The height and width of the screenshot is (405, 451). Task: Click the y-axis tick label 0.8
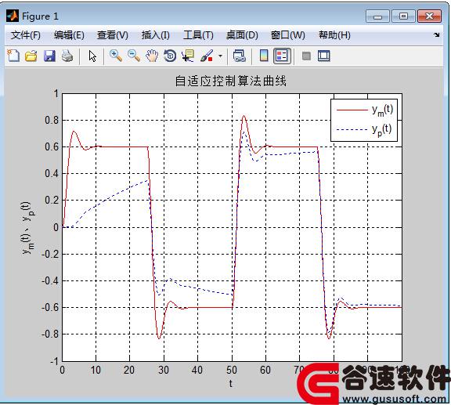pos(52,120)
